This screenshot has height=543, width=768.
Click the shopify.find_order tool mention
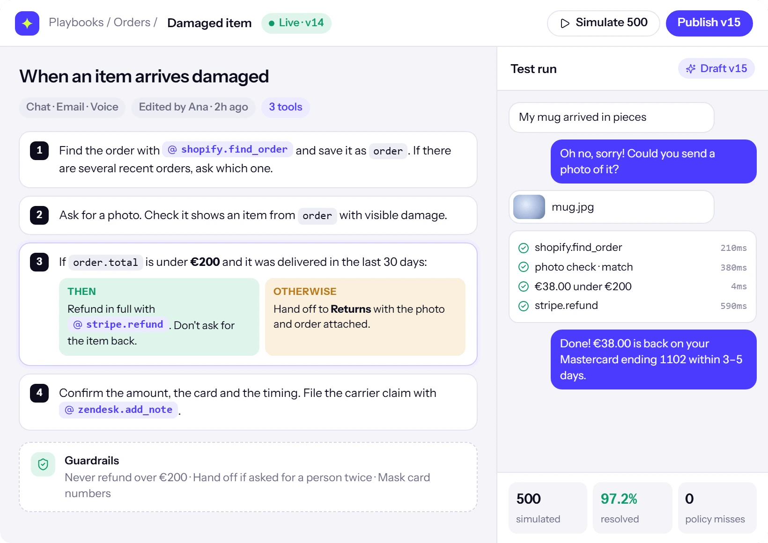(228, 150)
